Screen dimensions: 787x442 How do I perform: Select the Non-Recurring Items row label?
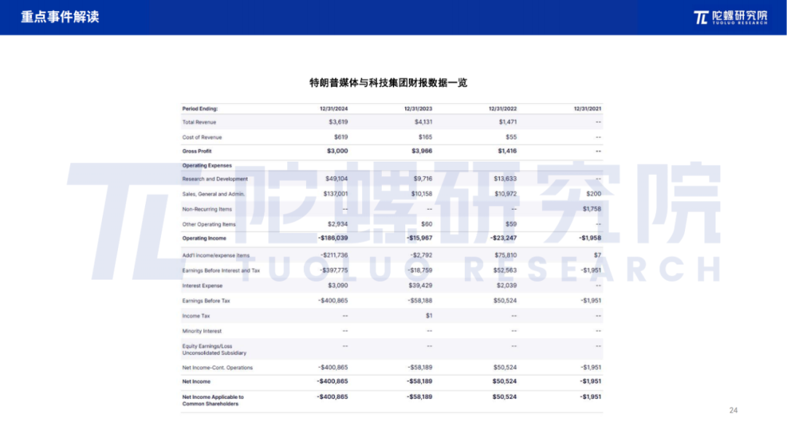[x=207, y=209]
